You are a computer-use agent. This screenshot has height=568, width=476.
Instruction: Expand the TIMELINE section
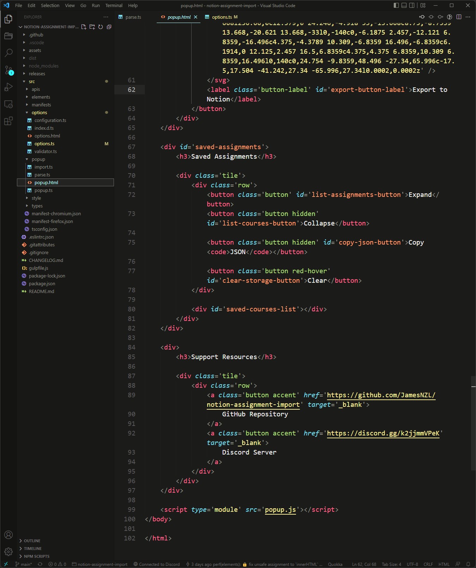[x=33, y=549]
